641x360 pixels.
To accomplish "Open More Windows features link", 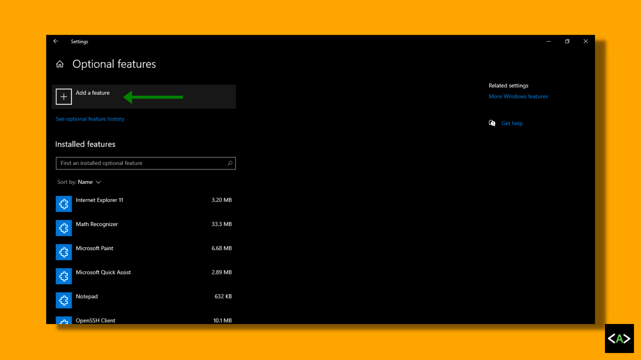I will coord(518,96).
